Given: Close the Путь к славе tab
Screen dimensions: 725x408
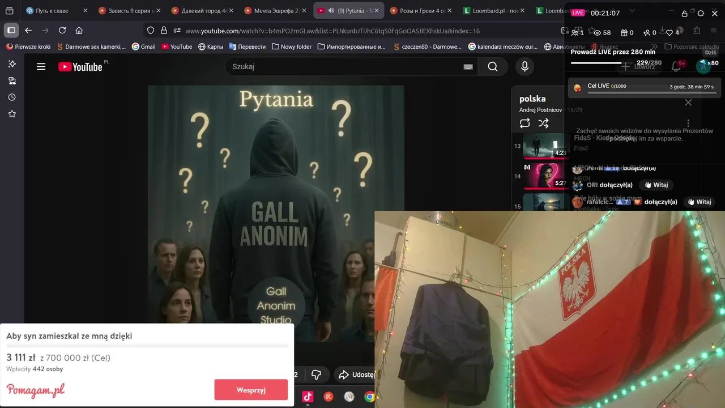Looking at the screenshot, I should tap(86, 11).
